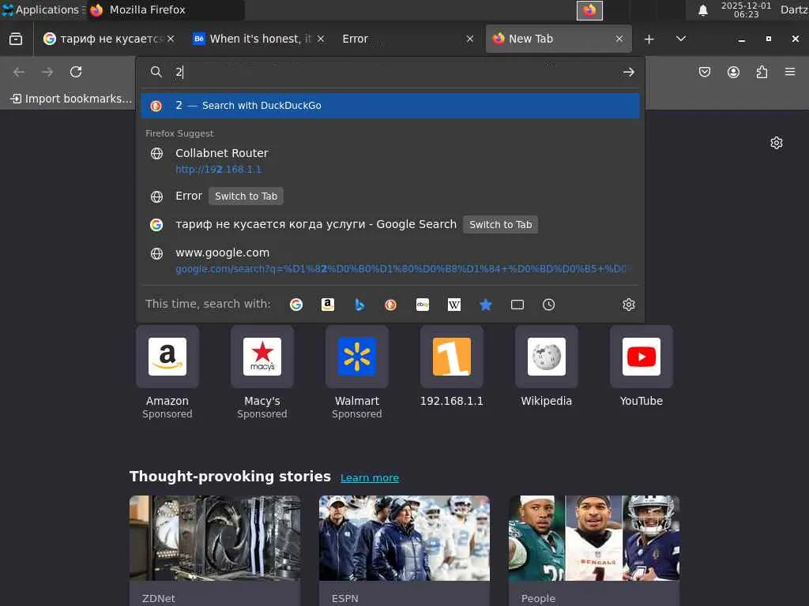The height and width of the screenshot is (606, 809).
Task: Search this time with Wikipedia icon
Action: tap(454, 305)
